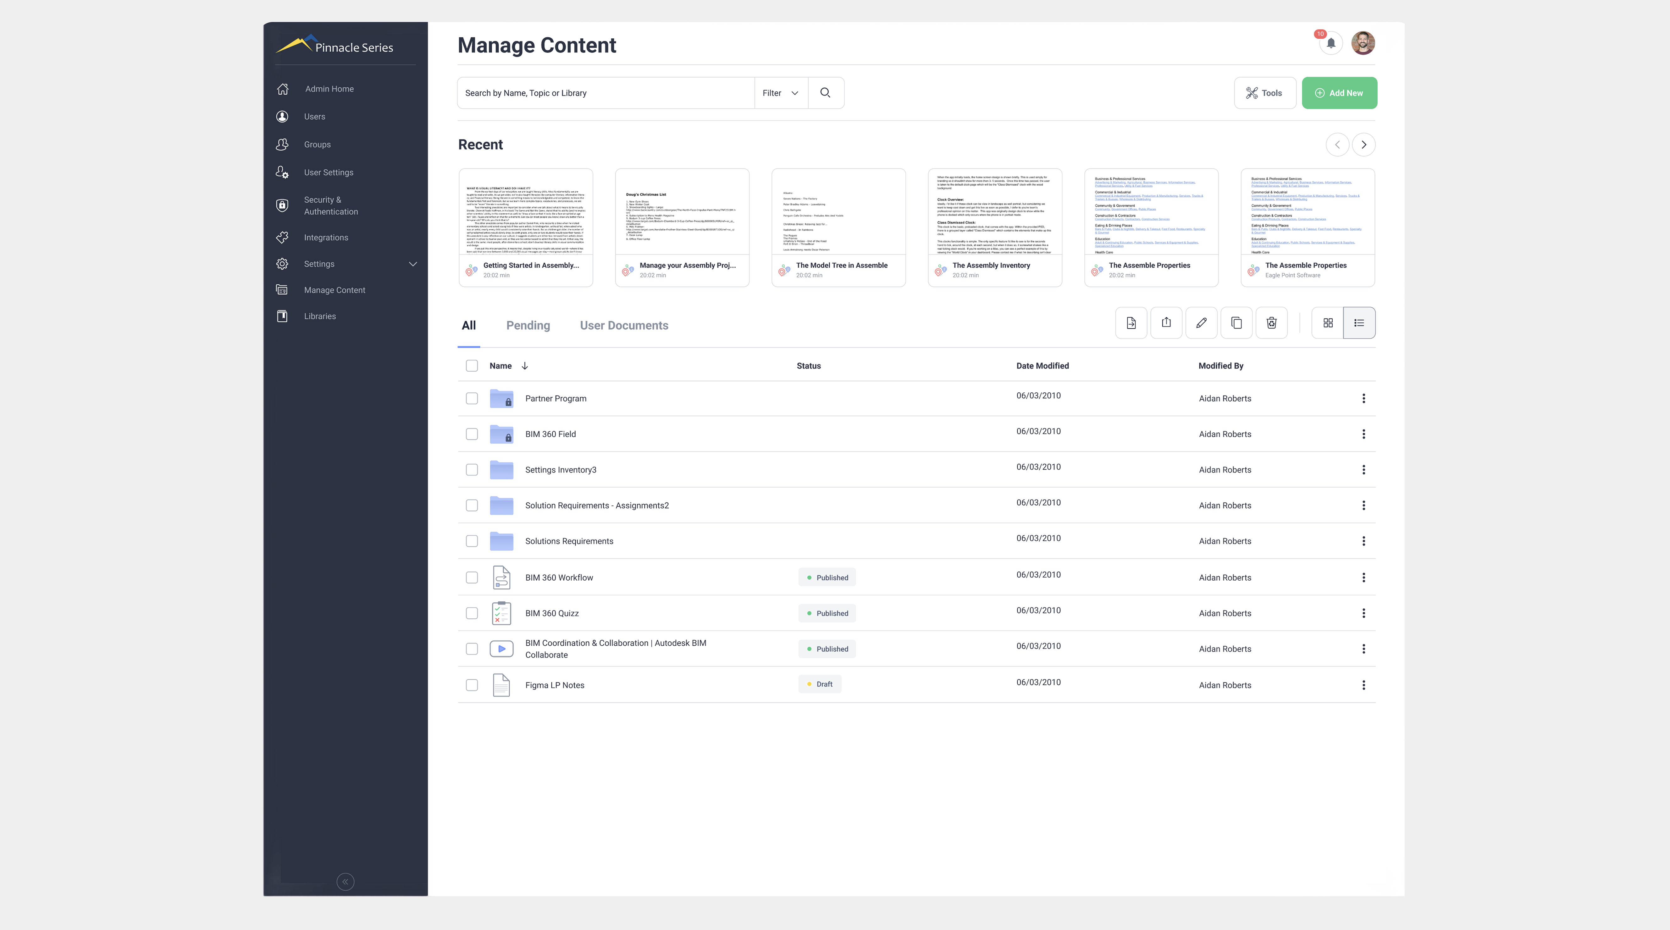Check the Figma LP Notes checkbox
1670x930 pixels.
[472, 685]
